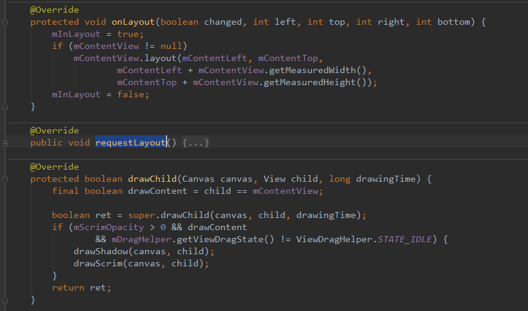This screenshot has height=311, width=528.
Task: Collapse the onLayout method using gutter fold marker
Action: pos(5,22)
